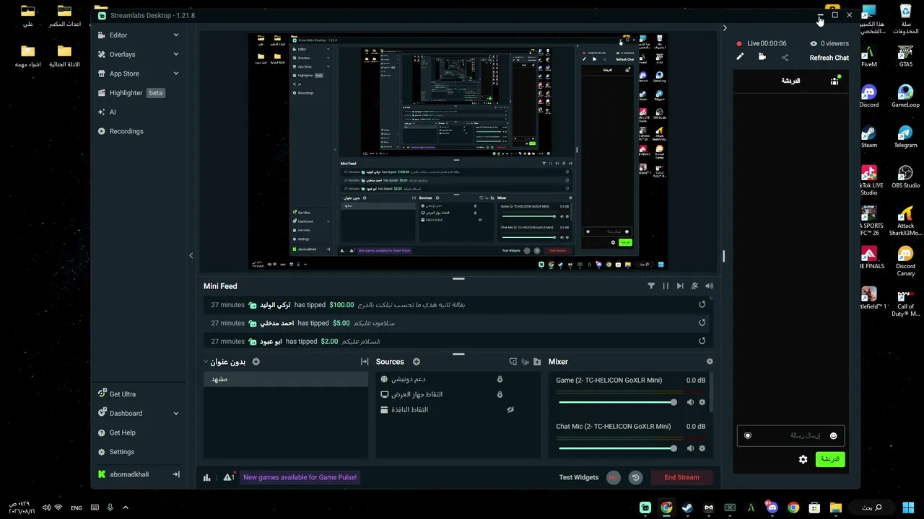924x519 pixels.
Task: Open settings for the Game audio source
Action: 702,402
